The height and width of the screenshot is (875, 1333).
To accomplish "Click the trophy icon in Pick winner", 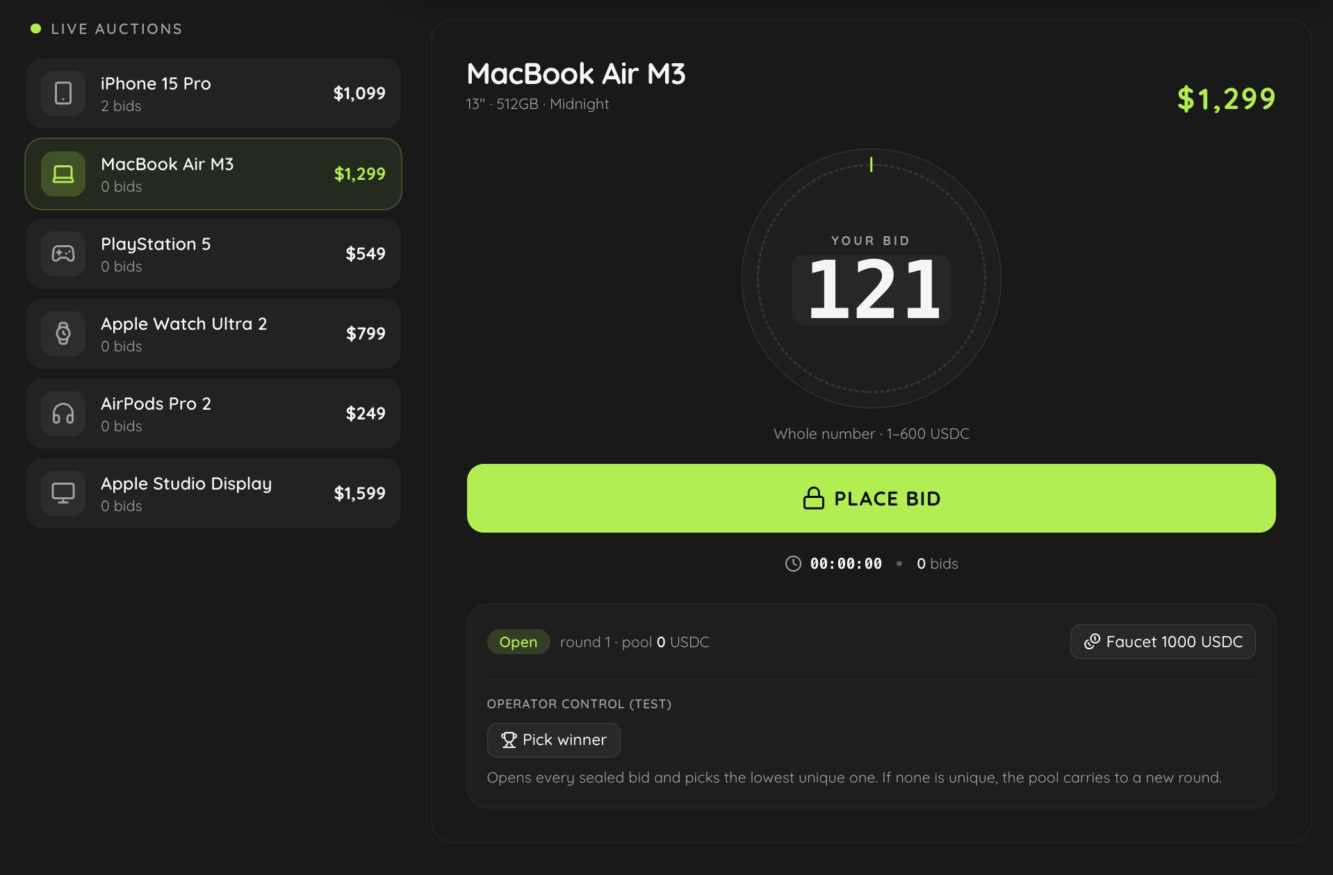I will 509,740.
